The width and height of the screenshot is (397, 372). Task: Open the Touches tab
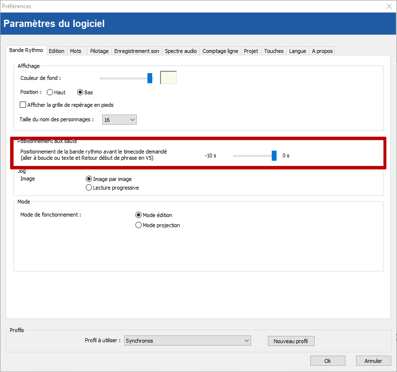point(274,51)
